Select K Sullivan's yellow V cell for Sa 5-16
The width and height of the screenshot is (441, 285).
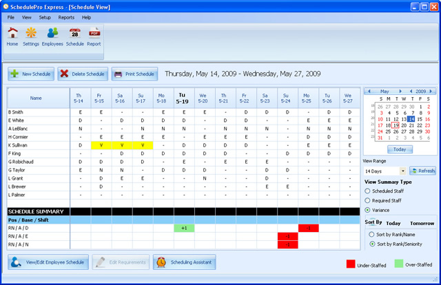122,145
